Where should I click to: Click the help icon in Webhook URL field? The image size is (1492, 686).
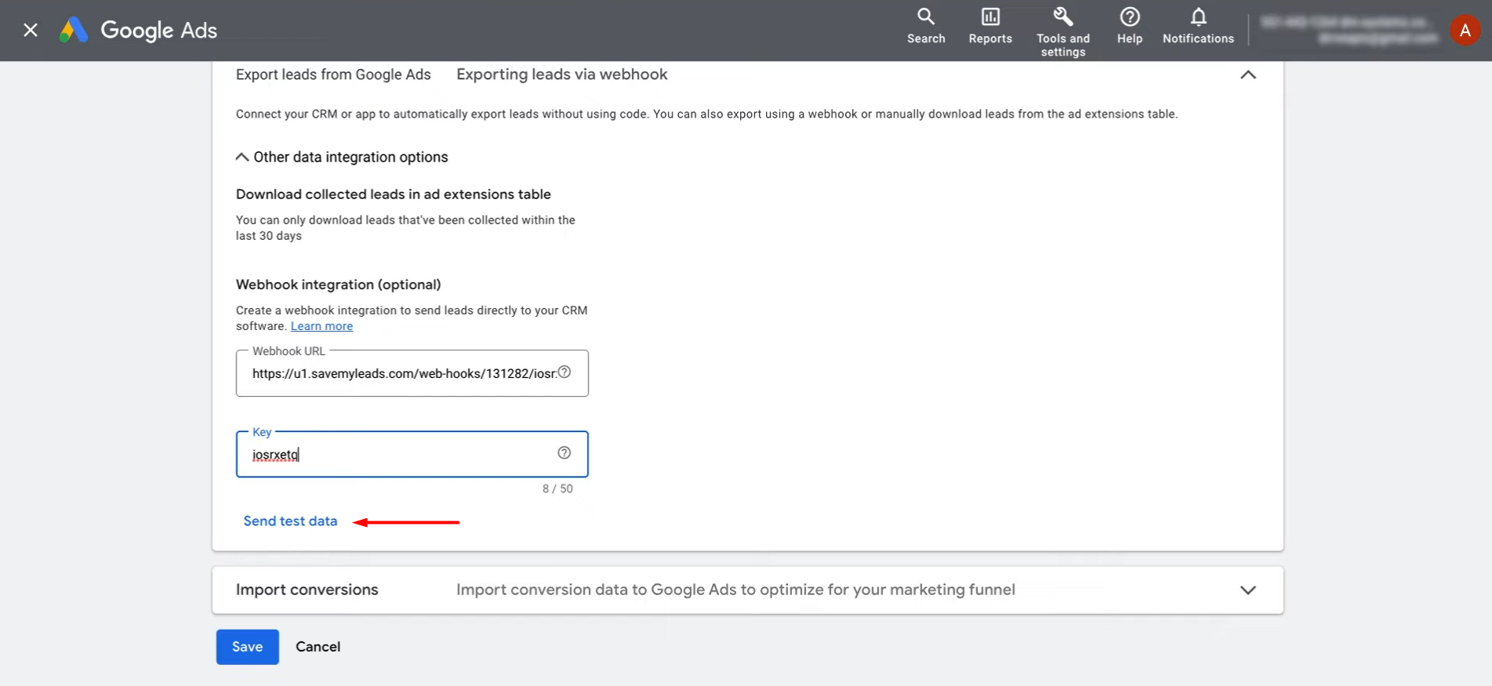(x=564, y=372)
